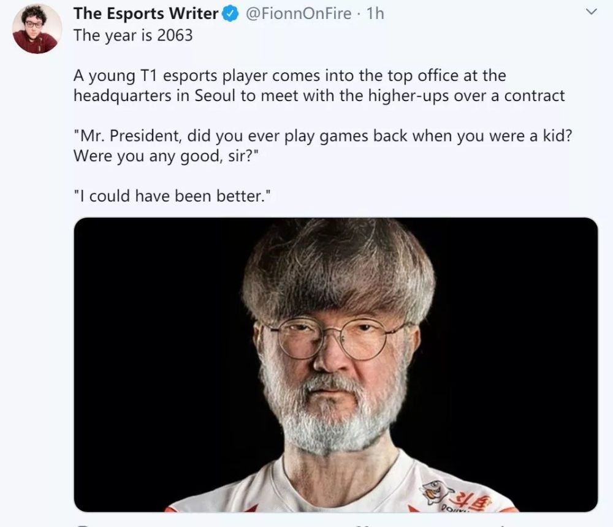
Task: Click the author's round profile avatar
Action: (x=37, y=29)
